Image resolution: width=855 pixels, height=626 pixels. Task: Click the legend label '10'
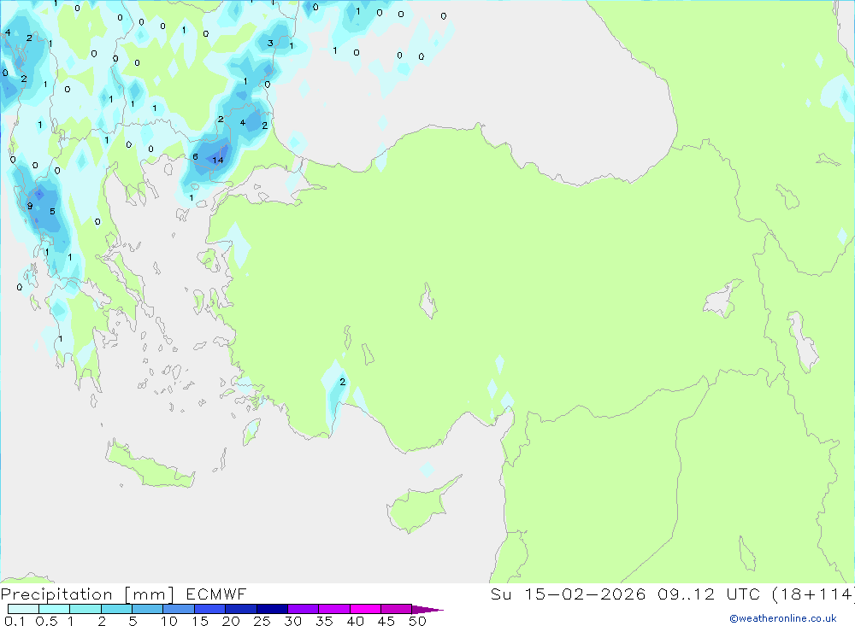coord(169,621)
